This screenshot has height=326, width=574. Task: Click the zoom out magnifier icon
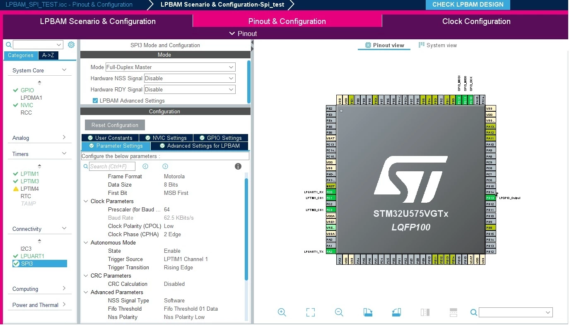[x=339, y=312]
